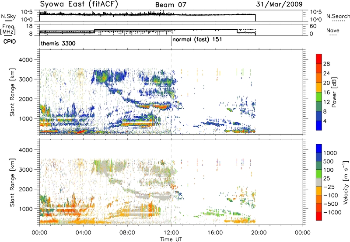This screenshot has width=350, height=242.
Task: Click the '04:00' tick on the time axis
Action: (x=84, y=233)
